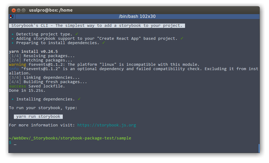Click the highlighted yarn run storybook command
The width and height of the screenshot is (269, 163).
click(38, 117)
